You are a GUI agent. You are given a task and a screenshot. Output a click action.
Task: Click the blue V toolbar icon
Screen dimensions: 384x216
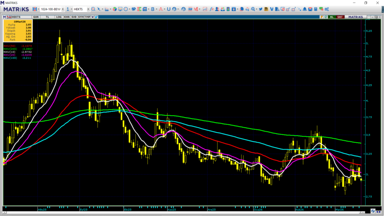pos(271,9)
